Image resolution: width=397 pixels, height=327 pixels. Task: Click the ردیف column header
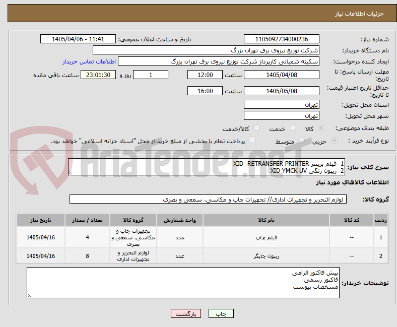click(381, 220)
